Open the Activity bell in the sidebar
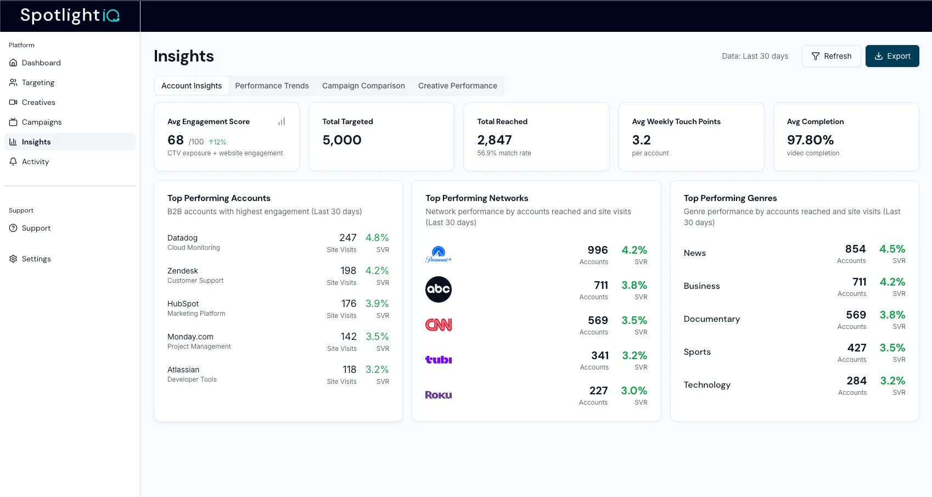Viewport: 932px width, 497px height. (13, 161)
